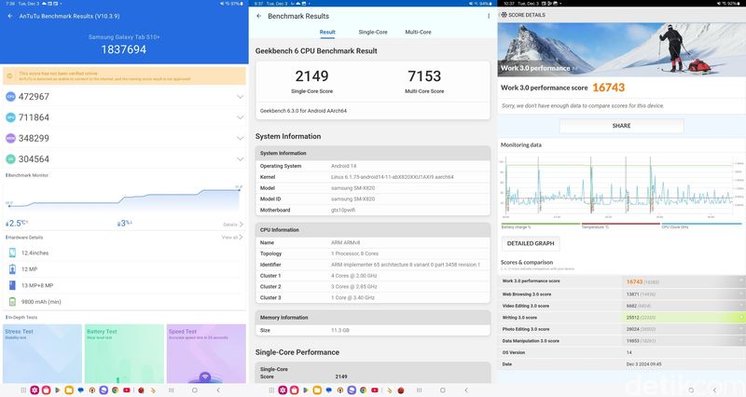The height and width of the screenshot is (397, 746).
Task: Click the UX score icon beside 304564
Action: (x=10, y=159)
